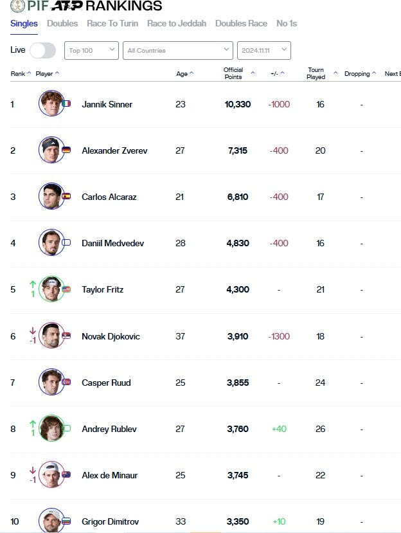Sort by Rank column arrow
The height and width of the screenshot is (533, 401).
click(29, 73)
